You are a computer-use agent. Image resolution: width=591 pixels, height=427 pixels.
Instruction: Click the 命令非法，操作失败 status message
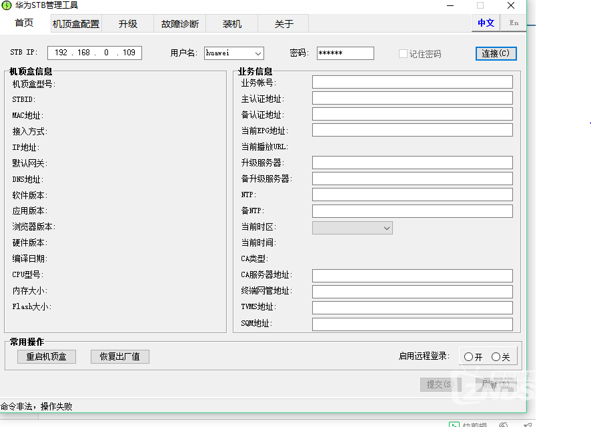click(x=37, y=406)
